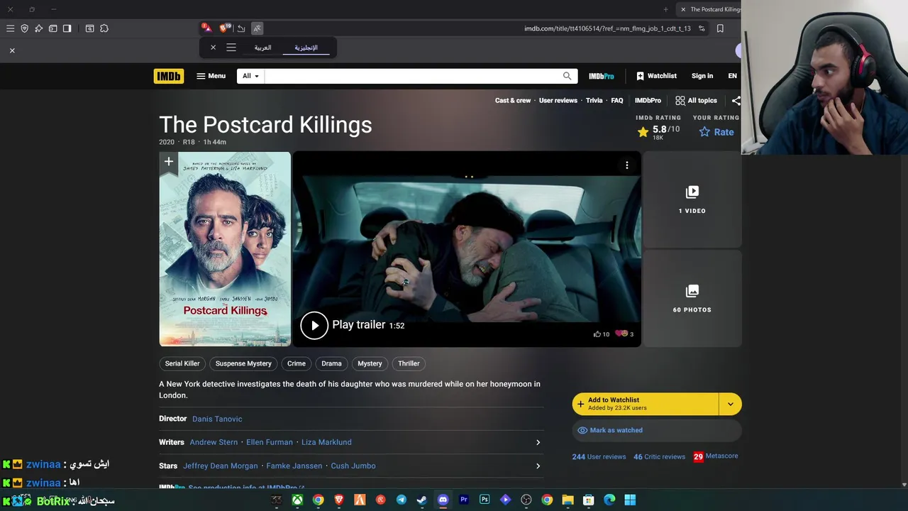908x511 pixels.
Task: Expand the Stars row chevron
Action: [538, 466]
